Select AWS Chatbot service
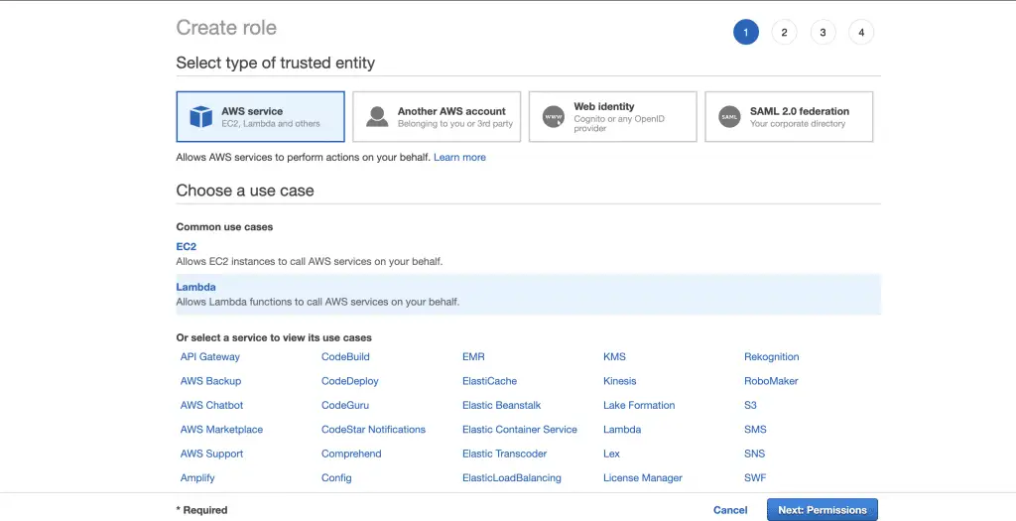The height and width of the screenshot is (521, 1016). pyautogui.click(x=212, y=406)
